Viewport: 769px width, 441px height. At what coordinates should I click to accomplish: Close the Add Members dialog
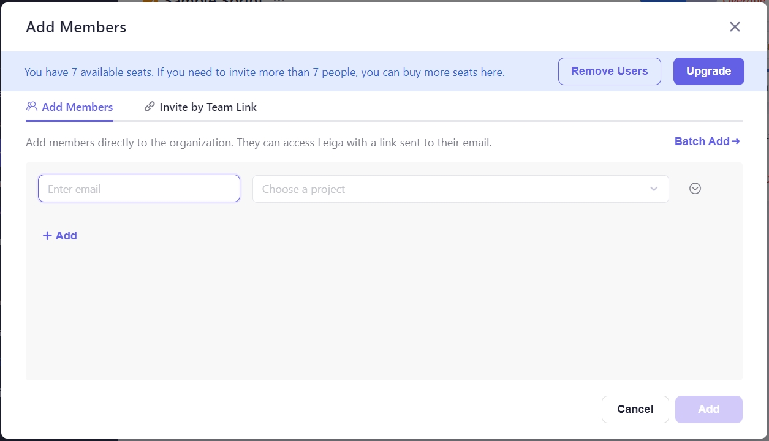[x=735, y=27]
